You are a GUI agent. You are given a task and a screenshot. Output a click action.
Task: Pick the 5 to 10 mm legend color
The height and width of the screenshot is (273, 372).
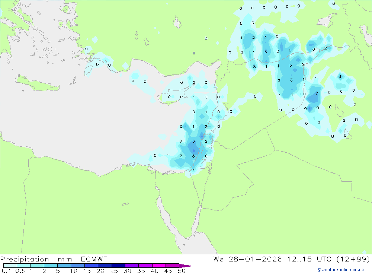[x=64, y=266]
